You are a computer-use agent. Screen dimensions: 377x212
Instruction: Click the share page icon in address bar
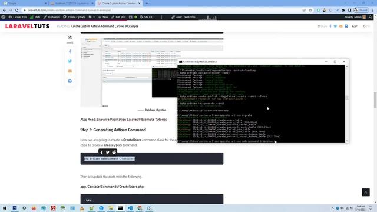304,11
